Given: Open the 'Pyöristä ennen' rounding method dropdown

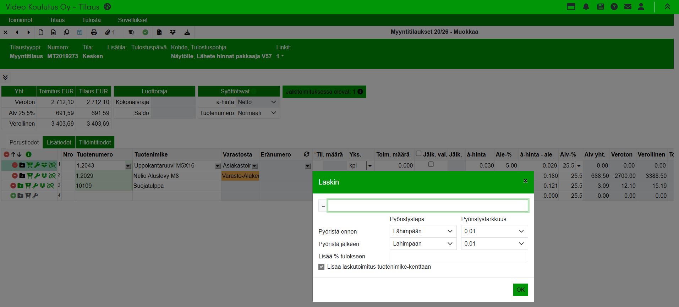Looking at the screenshot, I should pyautogui.click(x=423, y=231).
